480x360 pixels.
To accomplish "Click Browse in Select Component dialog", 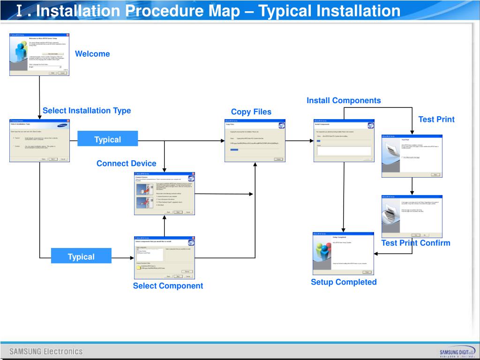I will pos(187,271).
